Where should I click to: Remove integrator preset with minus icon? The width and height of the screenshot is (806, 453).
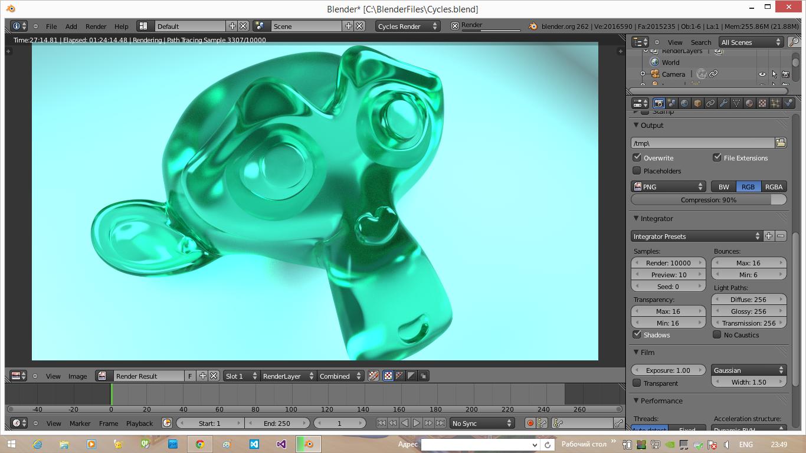[781, 236]
